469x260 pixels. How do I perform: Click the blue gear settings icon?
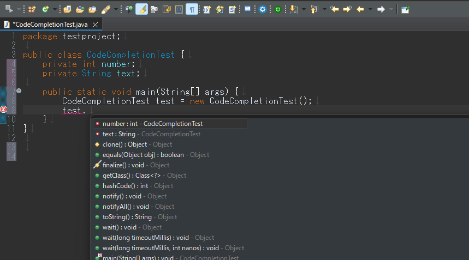262,10
